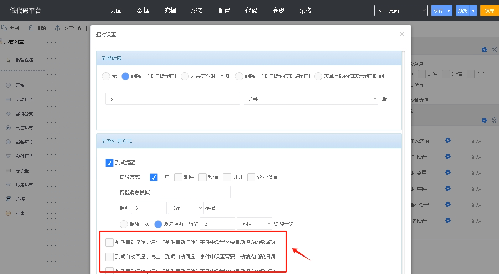The height and width of the screenshot is (274, 499).
Task: Click the 提醒消息模板 input field
Action: (x=195, y=192)
